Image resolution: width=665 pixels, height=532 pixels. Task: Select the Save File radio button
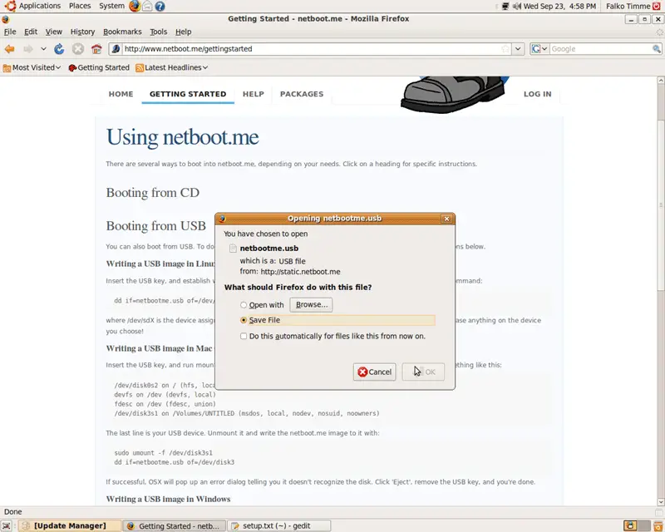(x=244, y=320)
